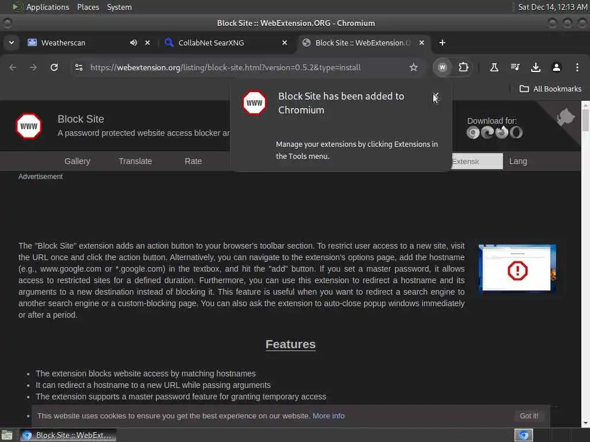This screenshot has width=590, height=442.
Task: Close the CollabNet SearXNG tab
Action: 285,43
